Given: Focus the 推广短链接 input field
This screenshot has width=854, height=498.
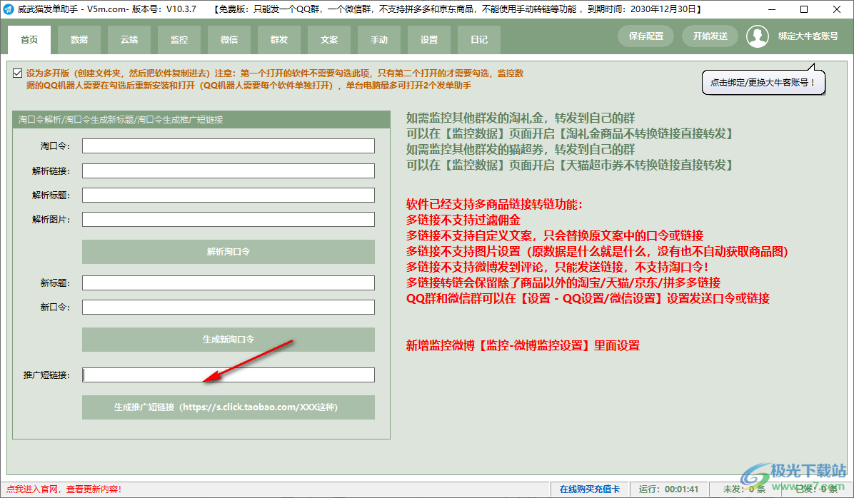Looking at the screenshot, I should 228,375.
